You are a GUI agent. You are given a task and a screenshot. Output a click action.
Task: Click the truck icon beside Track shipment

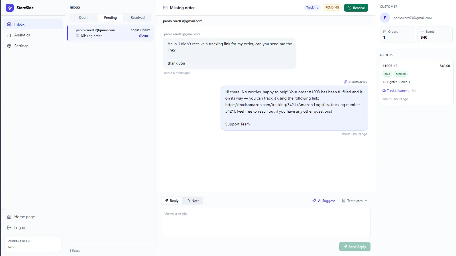[x=384, y=90]
